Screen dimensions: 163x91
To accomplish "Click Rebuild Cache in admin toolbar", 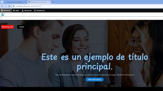I will click(x=39, y=11).
